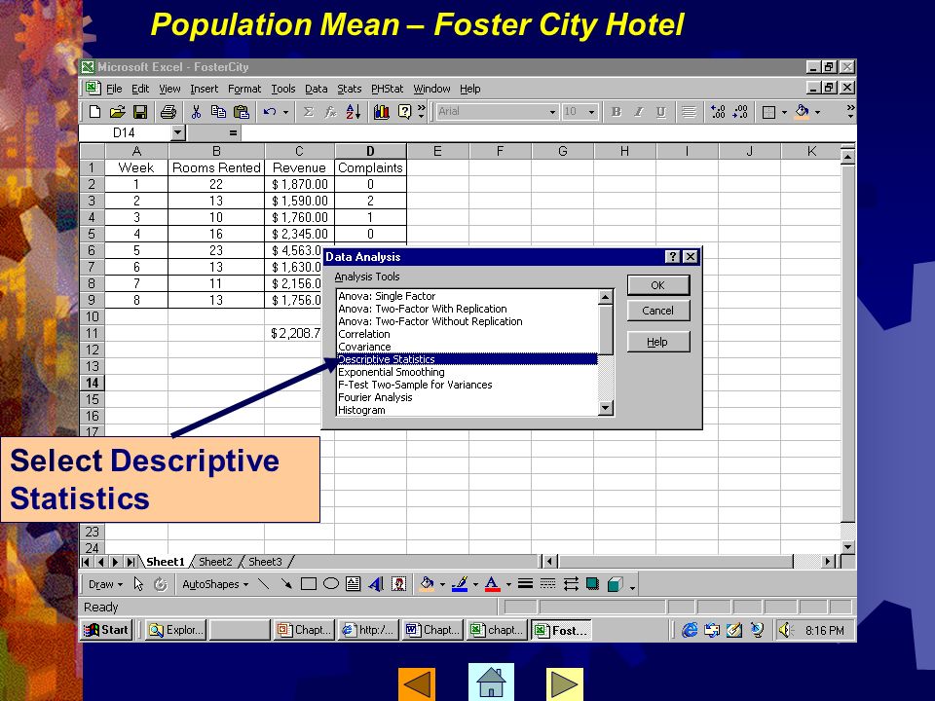Viewport: 935px width, 701px height.
Task: Open Dash Style options in Drawing toolbar
Action: (548, 584)
